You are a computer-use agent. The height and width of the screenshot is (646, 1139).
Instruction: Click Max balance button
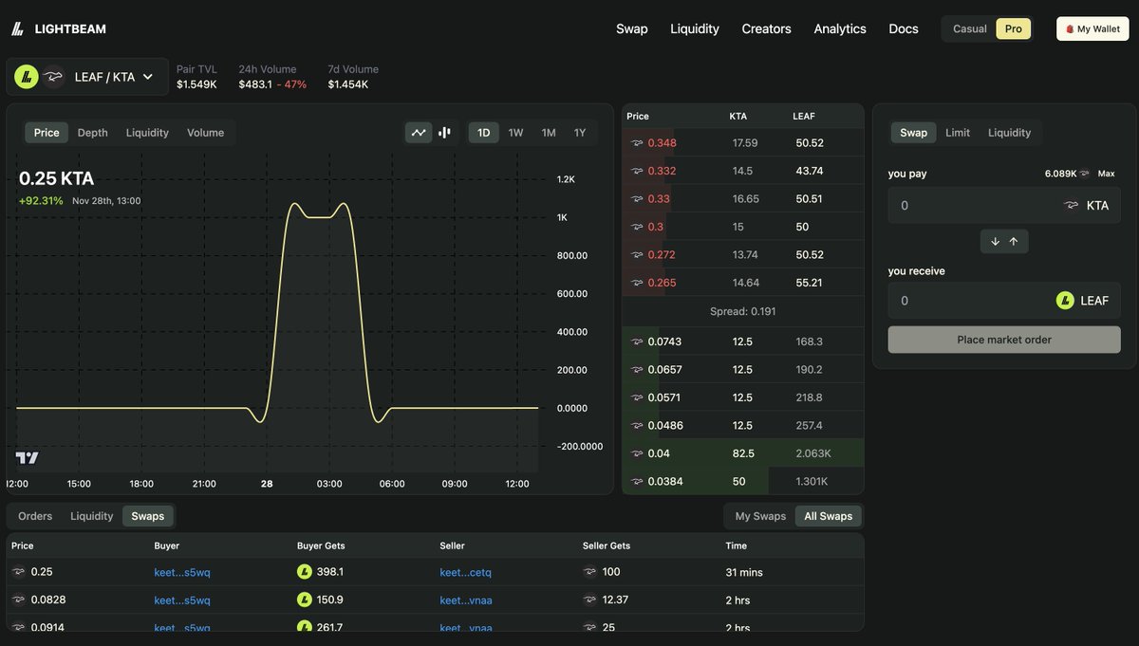pyautogui.click(x=1107, y=174)
